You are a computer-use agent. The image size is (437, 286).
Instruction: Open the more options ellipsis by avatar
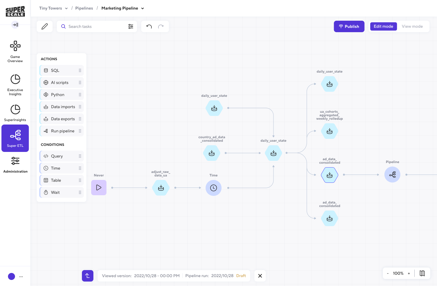click(21, 276)
